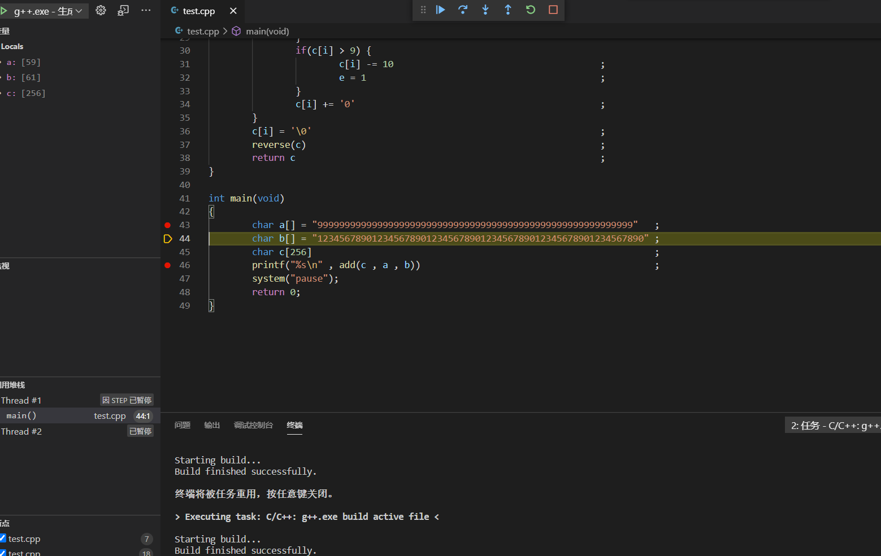Close the test.cpp editor tab
Image resolution: width=881 pixels, height=556 pixels.
pos(233,11)
